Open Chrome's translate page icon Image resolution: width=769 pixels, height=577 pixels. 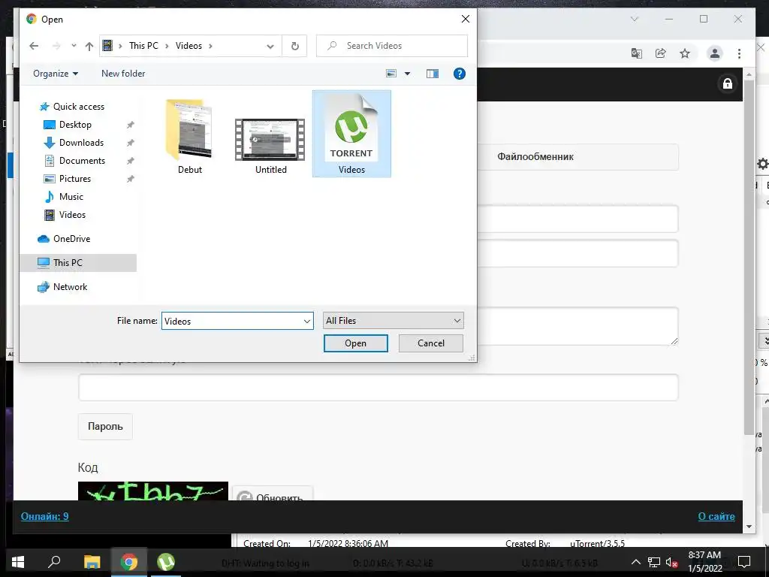[x=636, y=53]
